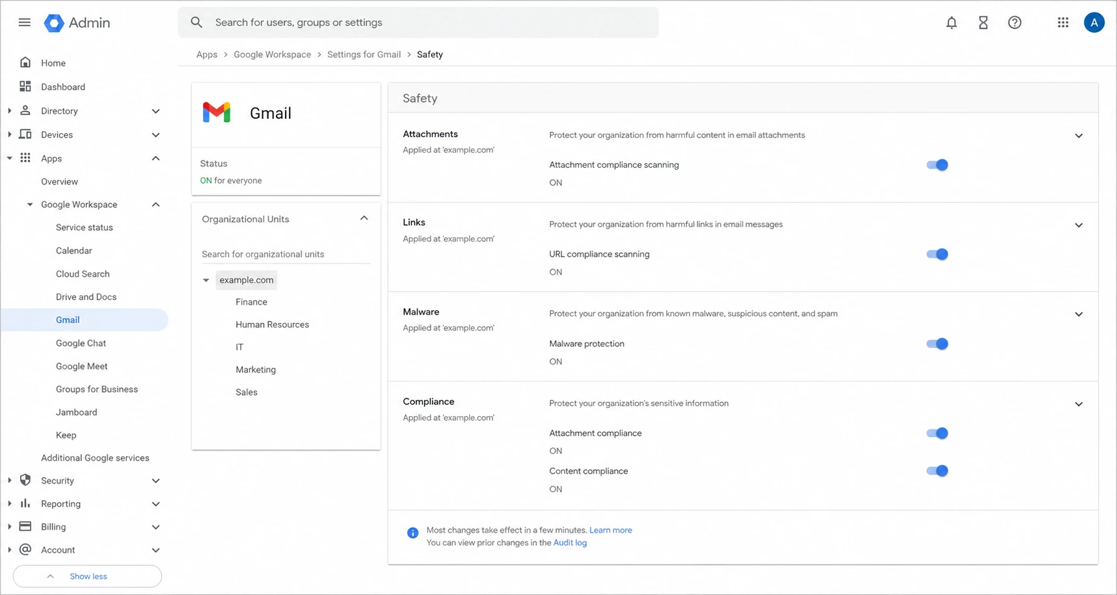This screenshot has width=1117, height=595.
Task: Toggle URL compliance scanning switch
Action: click(937, 254)
